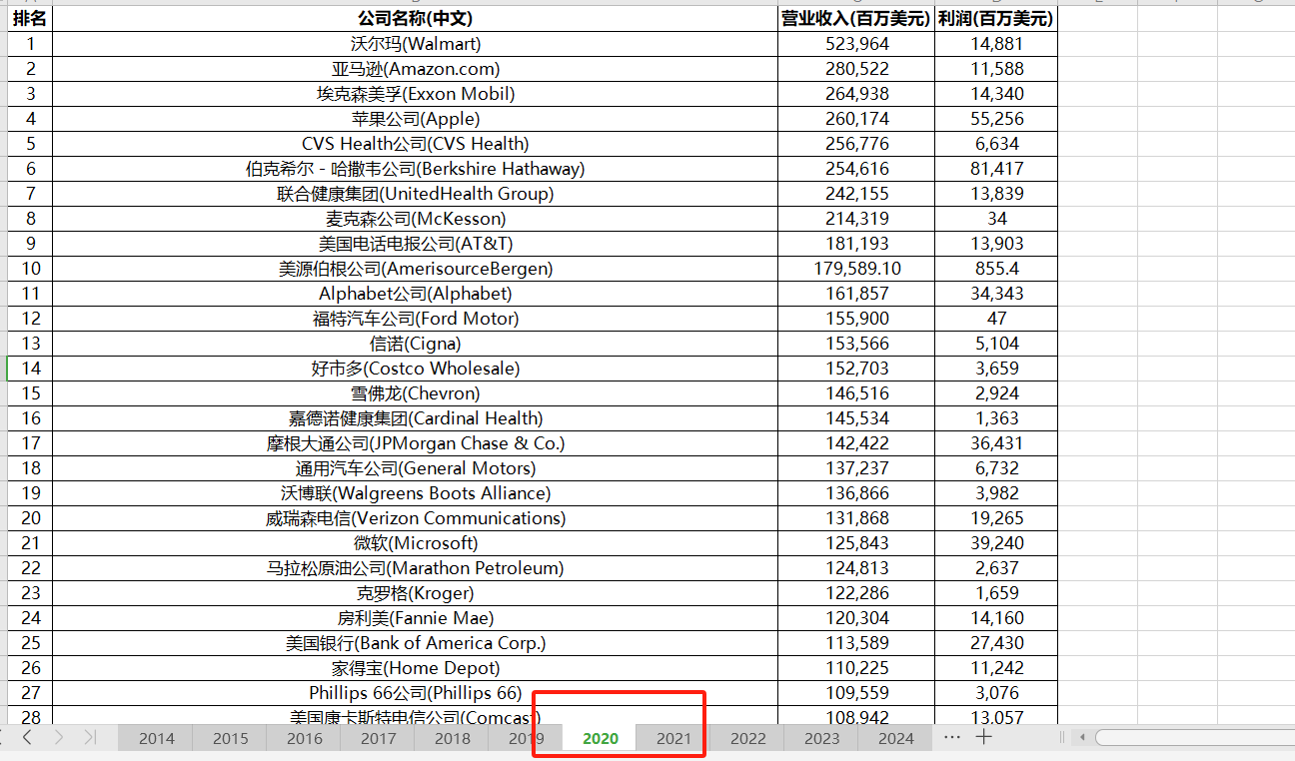The height and width of the screenshot is (761, 1295).
Task: Show more sheets via the ellipsis button
Action: 952,737
